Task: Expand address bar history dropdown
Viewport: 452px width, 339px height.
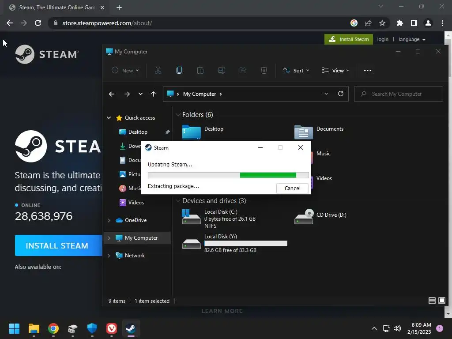Action: 326,94
